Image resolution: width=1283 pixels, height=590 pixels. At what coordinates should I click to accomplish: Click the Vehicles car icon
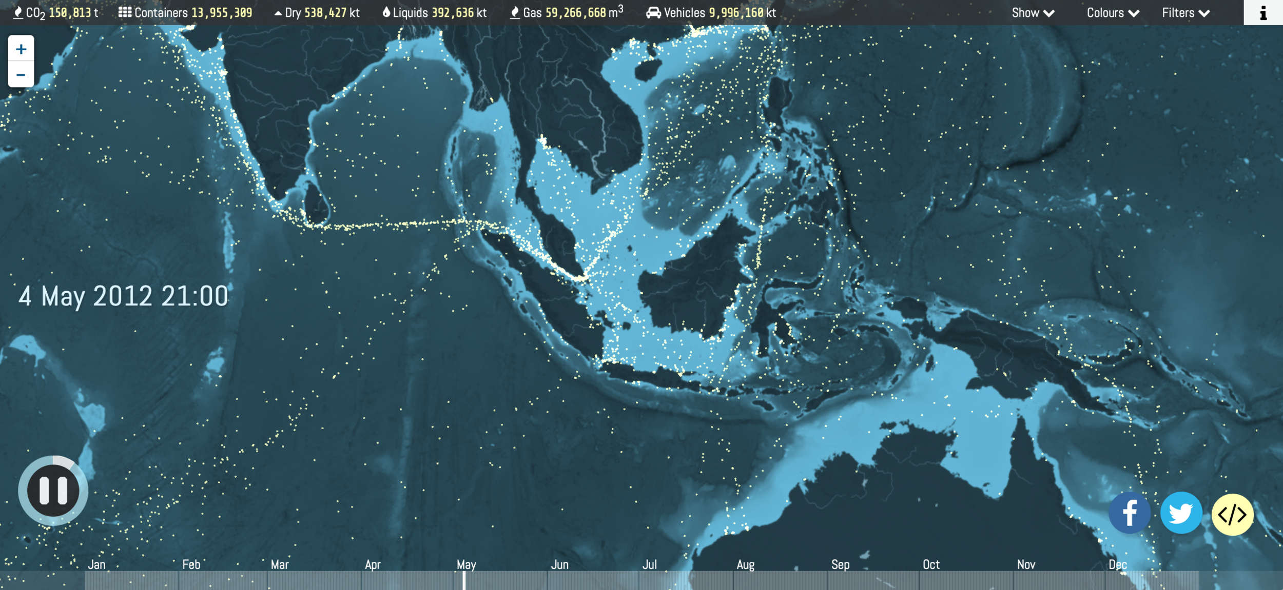pos(653,13)
